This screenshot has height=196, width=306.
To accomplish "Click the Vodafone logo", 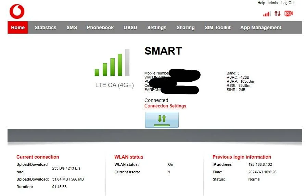I will tap(17, 12).
